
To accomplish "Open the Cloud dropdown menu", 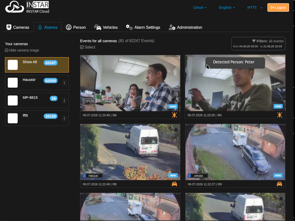I will pyautogui.click(x=200, y=7).
